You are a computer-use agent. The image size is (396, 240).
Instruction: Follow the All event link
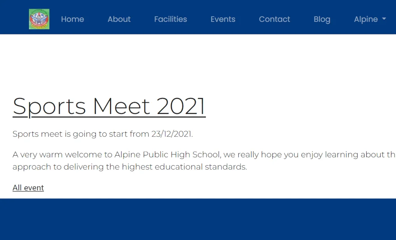click(28, 188)
